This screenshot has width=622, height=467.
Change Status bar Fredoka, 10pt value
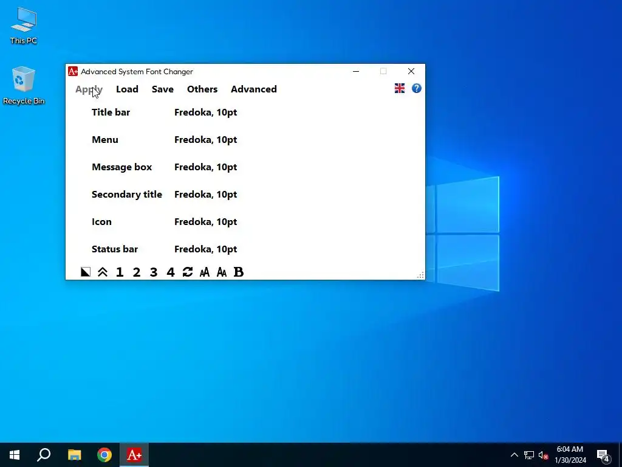tap(205, 249)
